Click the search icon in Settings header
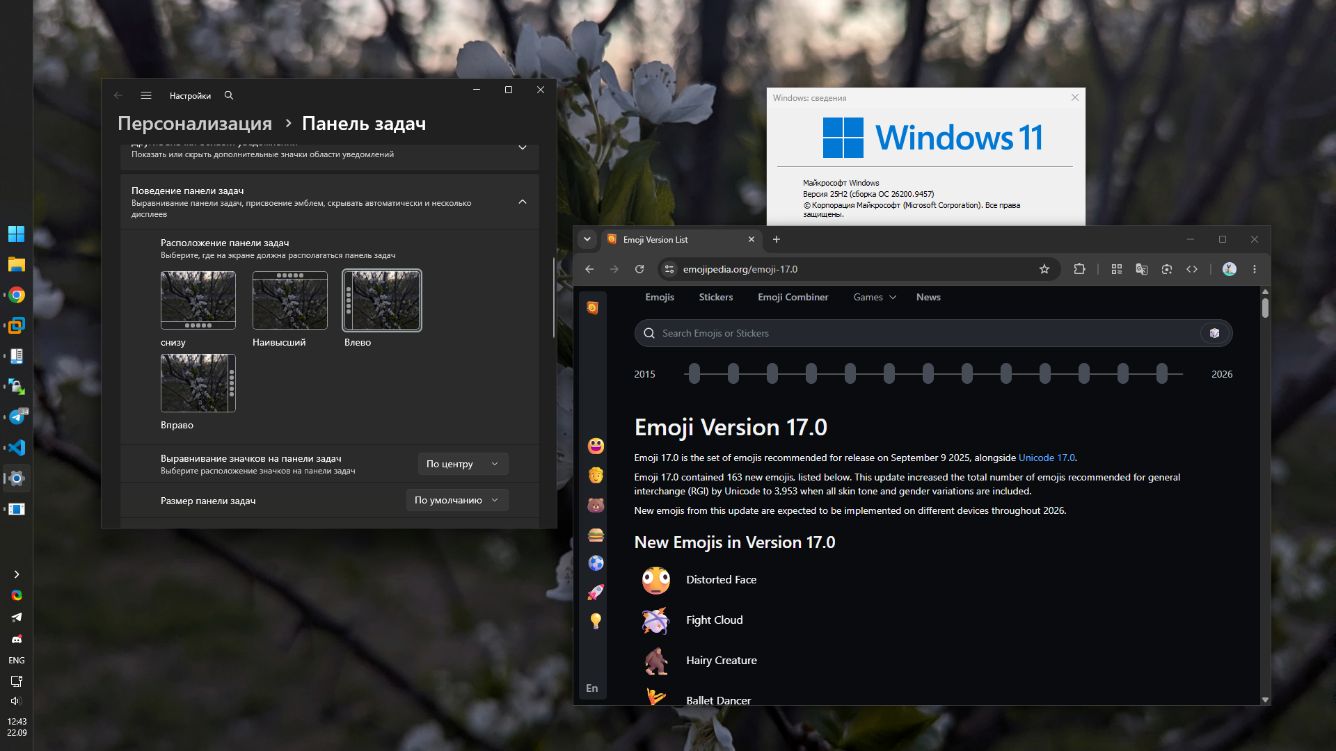1336x751 pixels. (229, 95)
